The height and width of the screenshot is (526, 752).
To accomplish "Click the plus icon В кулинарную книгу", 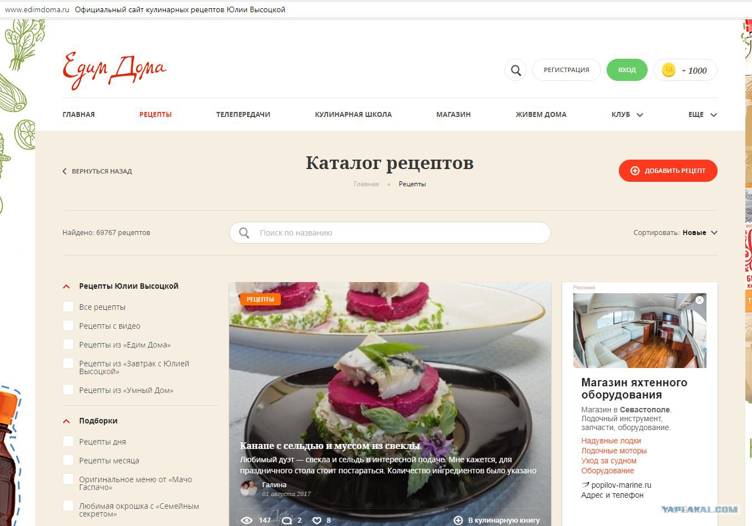I will tap(458, 520).
